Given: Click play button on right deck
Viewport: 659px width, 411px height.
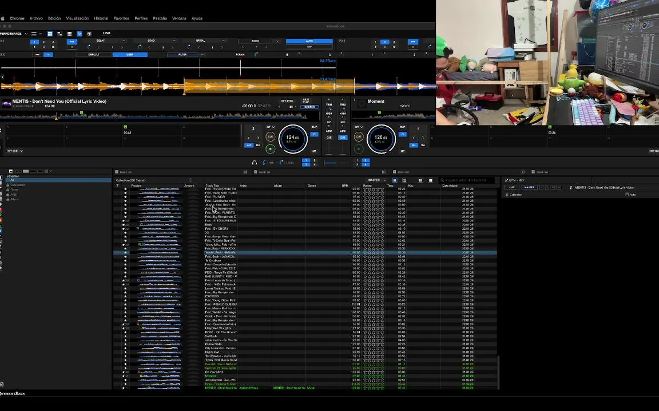Looking at the screenshot, I should click(x=359, y=148).
